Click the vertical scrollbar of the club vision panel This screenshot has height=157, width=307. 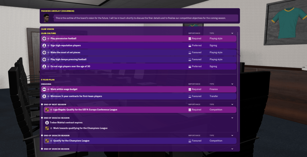tap(238, 81)
